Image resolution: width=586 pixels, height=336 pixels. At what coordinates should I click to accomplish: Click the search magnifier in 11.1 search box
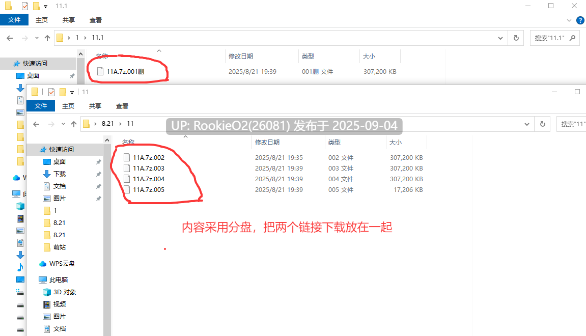coord(572,38)
